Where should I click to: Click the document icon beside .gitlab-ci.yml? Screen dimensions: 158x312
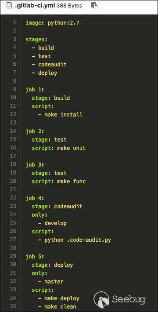click(x=9, y=5)
